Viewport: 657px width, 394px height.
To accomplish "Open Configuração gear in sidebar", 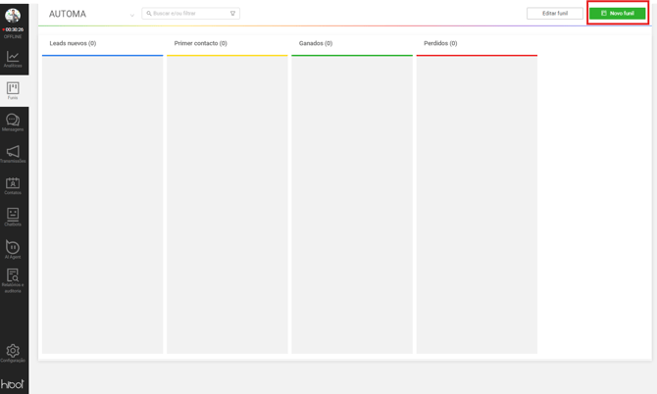I will (x=13, y=353).
